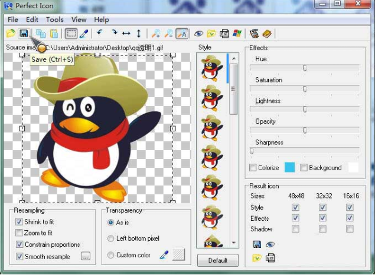Click the flip vertical arrow icon
The image size is (375, 275).
[139, 34]
